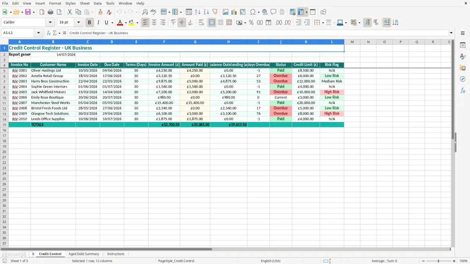The width and height of the screenshot is (470, 264).
Task: Copy the selection to clipboard
Action: tap(78, 12)
